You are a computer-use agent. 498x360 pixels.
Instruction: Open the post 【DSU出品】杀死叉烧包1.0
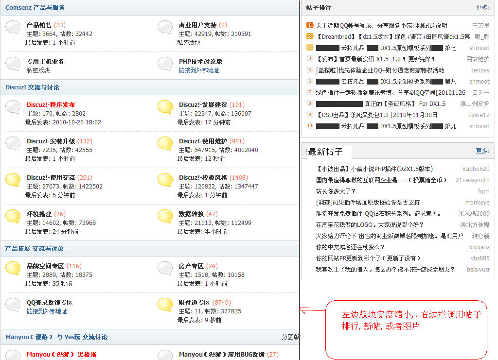click(x=377, y=115)
